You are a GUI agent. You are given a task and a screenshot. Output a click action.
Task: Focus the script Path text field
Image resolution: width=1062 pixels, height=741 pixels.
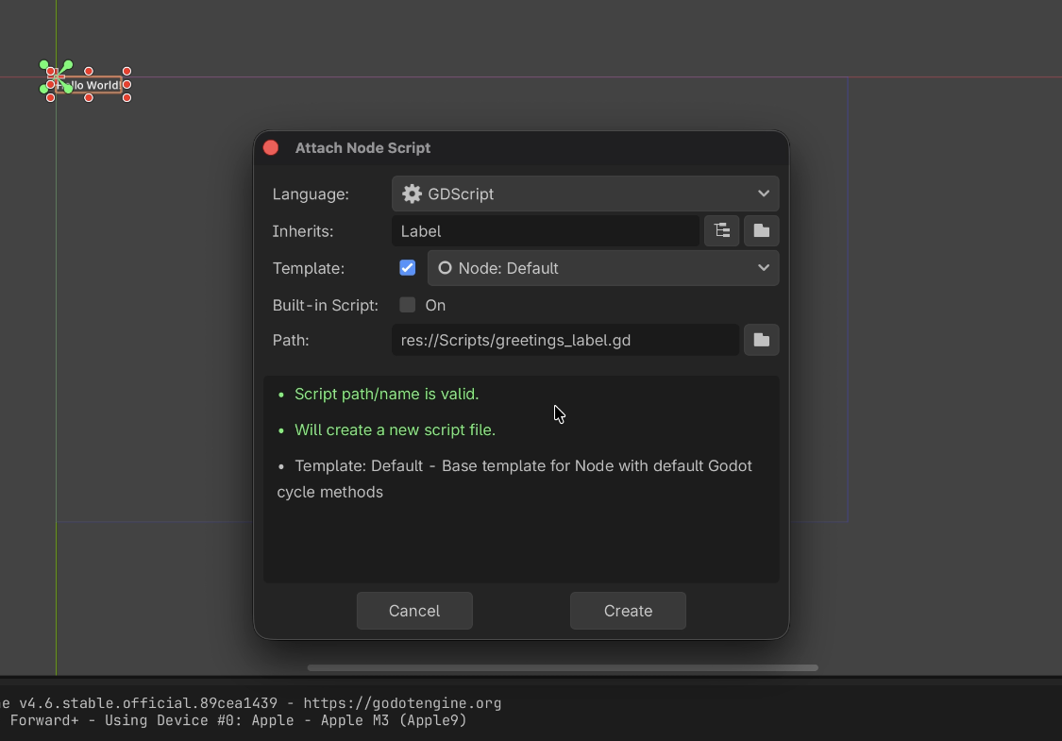(565, 340)
